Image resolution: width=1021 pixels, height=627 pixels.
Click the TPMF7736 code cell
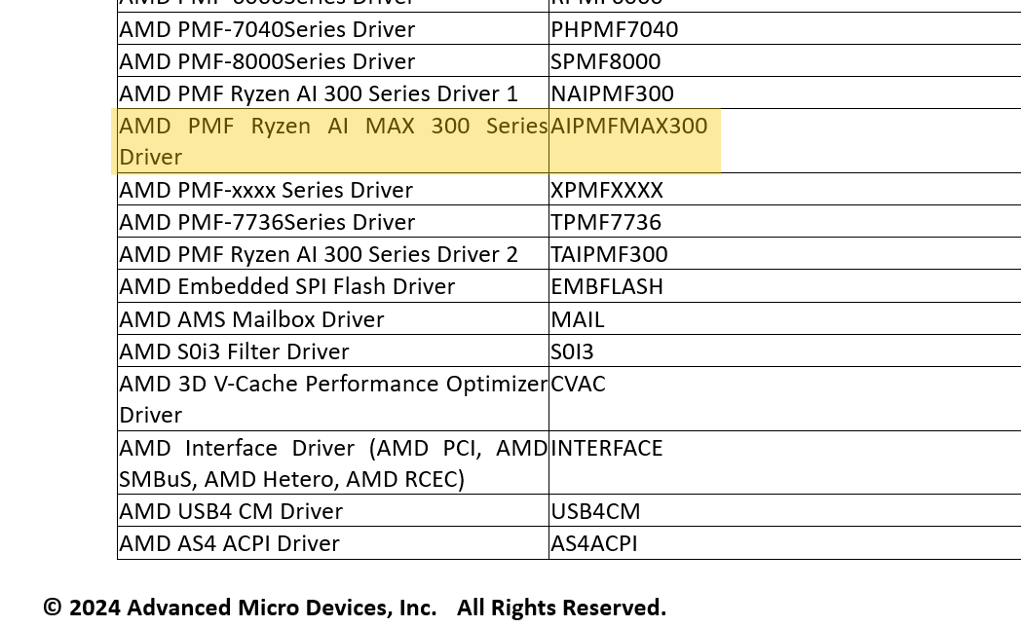point(605,222)
